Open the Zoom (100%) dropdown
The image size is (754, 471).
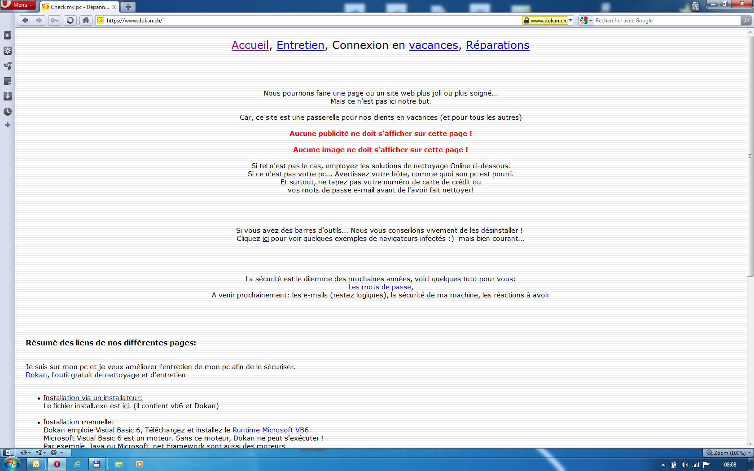coord(728,453)
